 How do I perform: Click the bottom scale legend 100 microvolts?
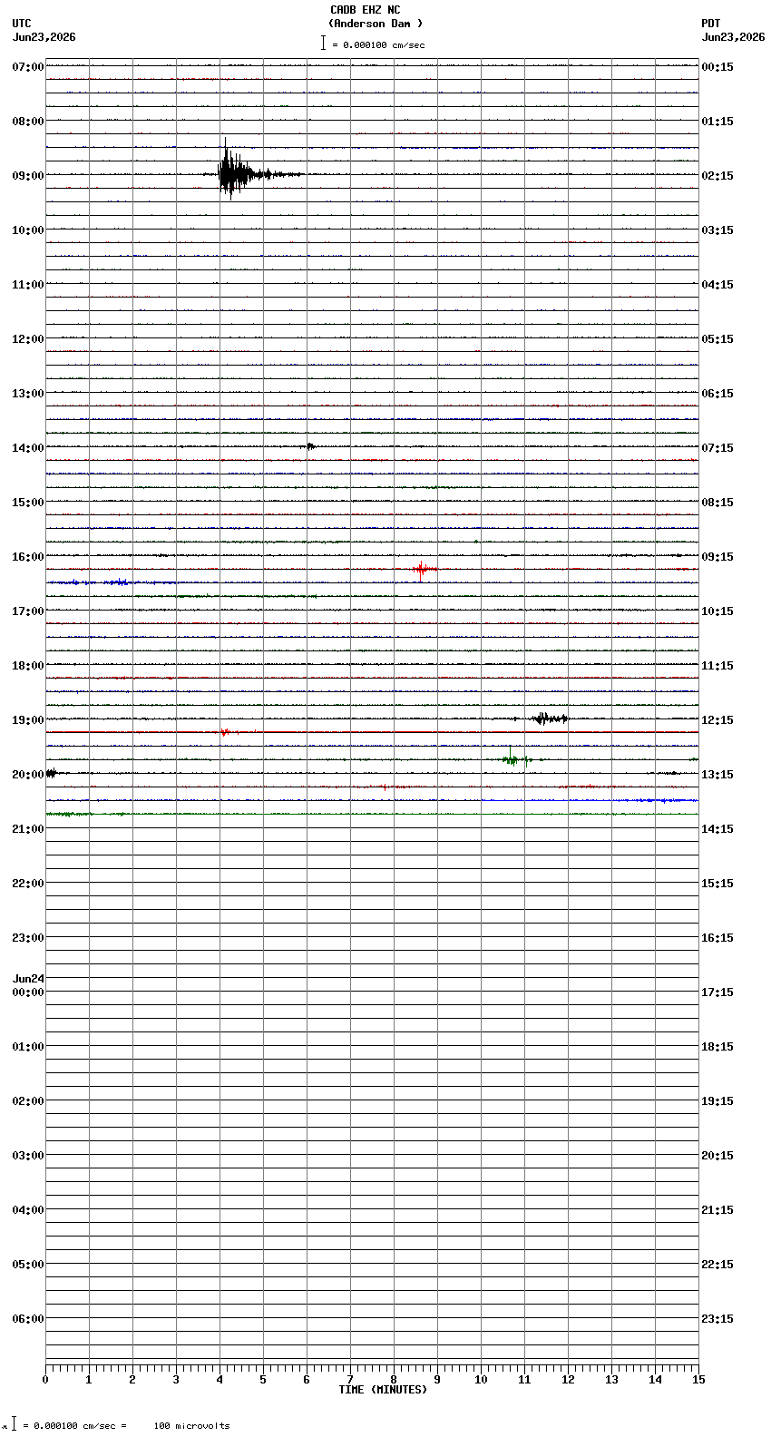tap(191, 1426)
